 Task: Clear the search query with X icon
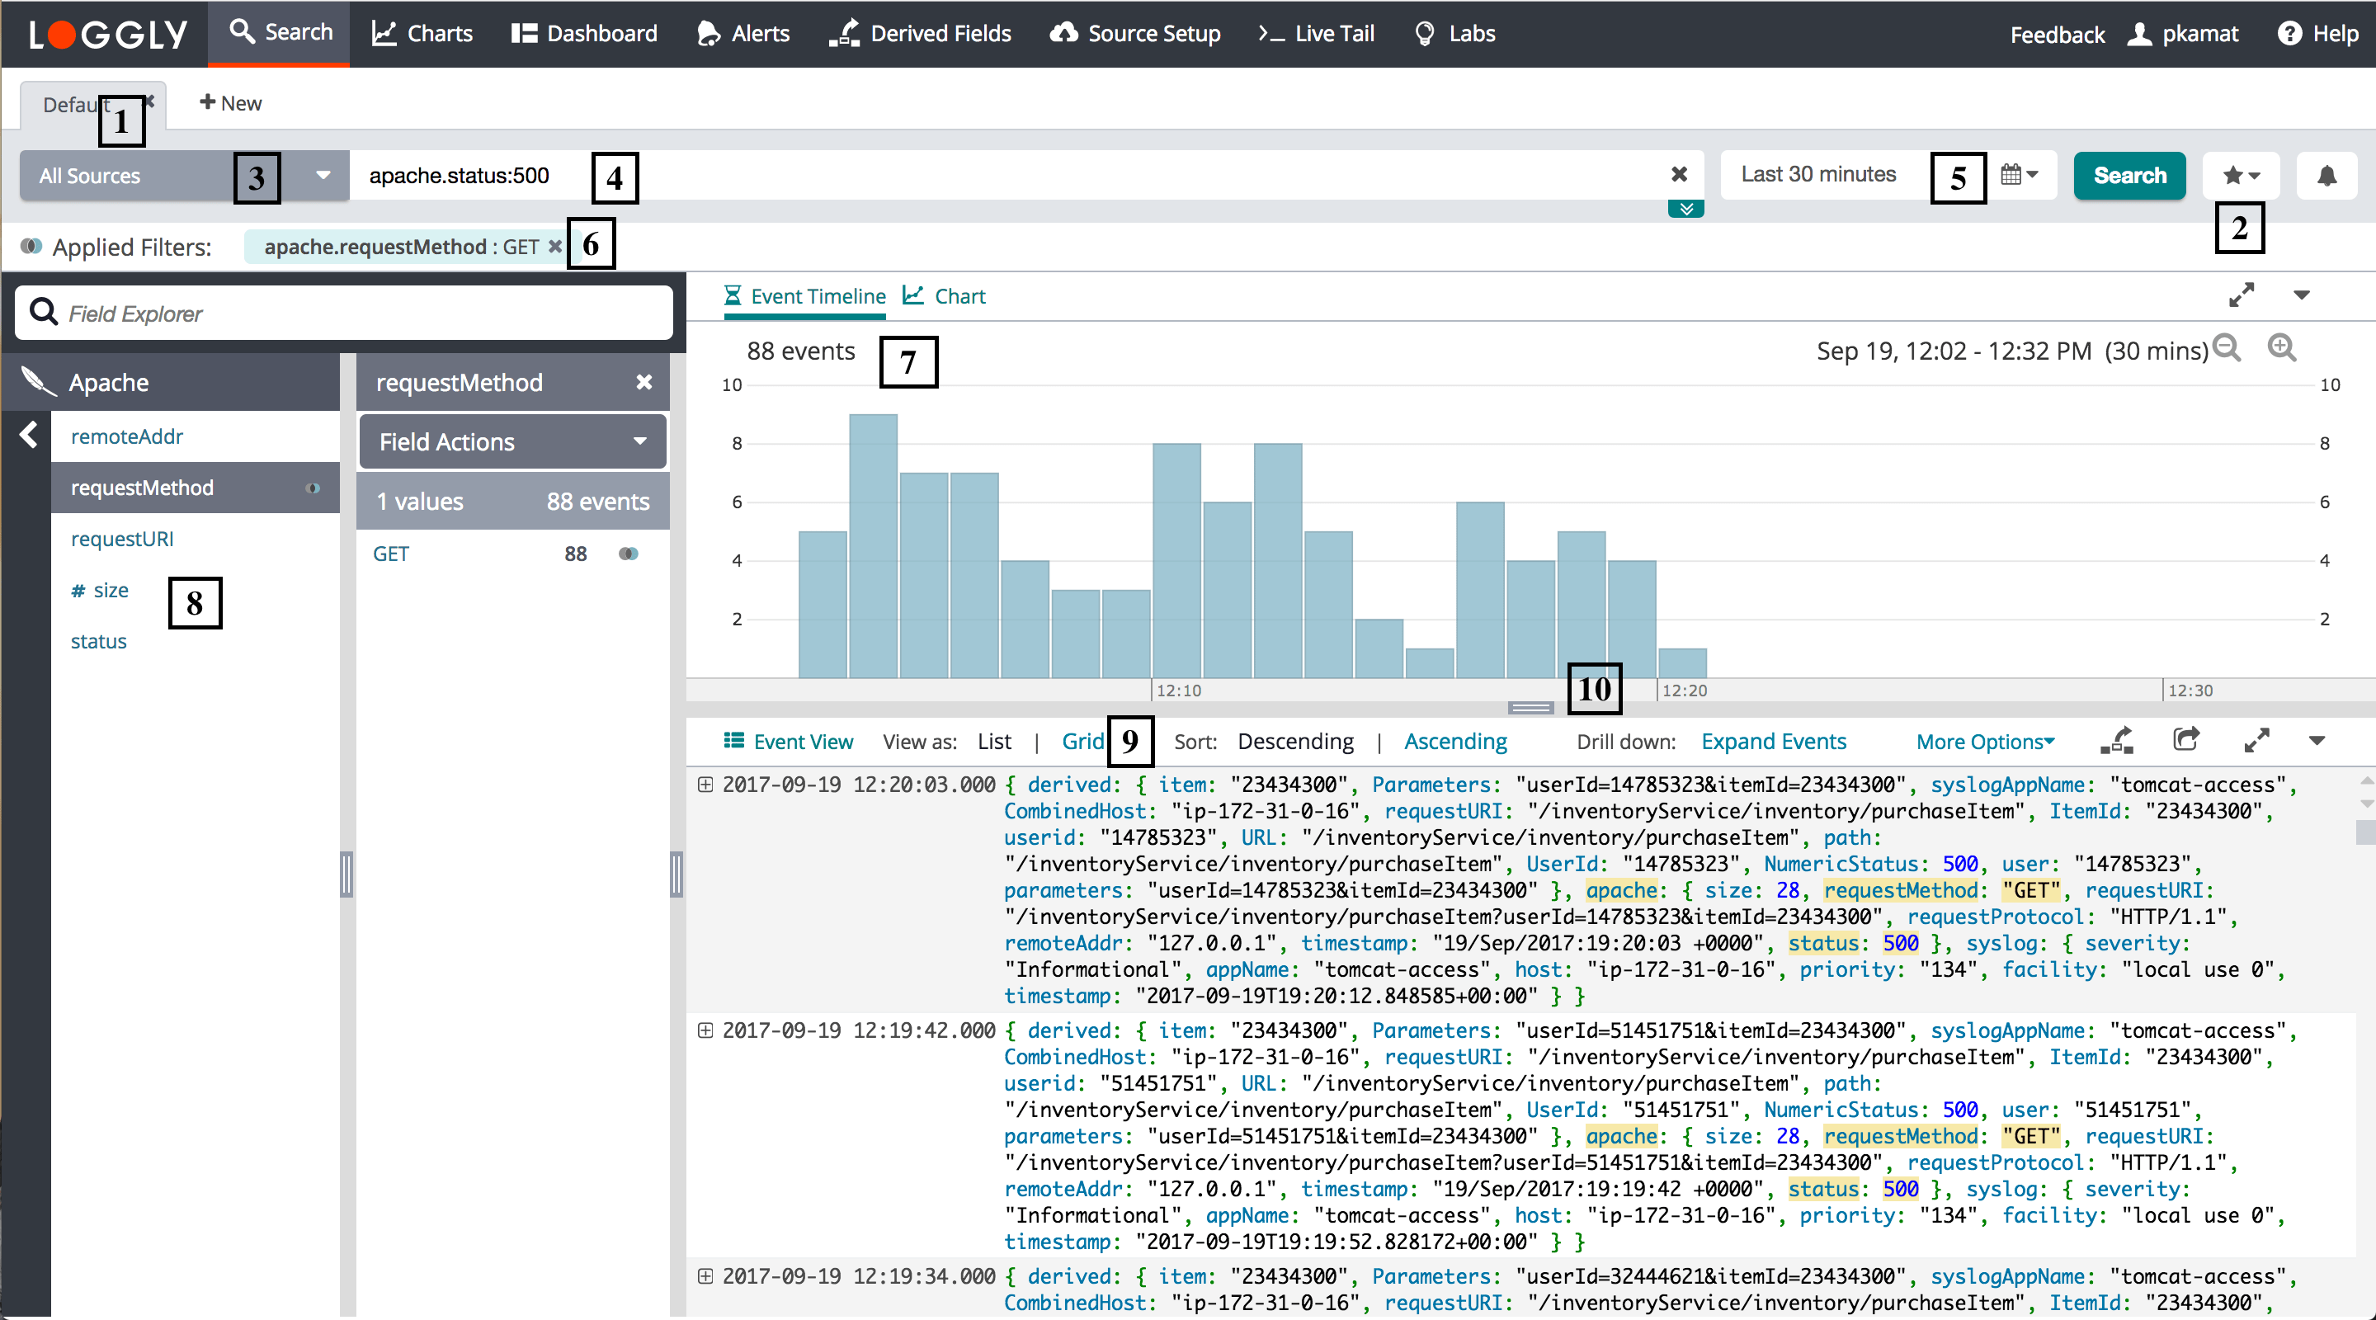(x=1679, y=174)
